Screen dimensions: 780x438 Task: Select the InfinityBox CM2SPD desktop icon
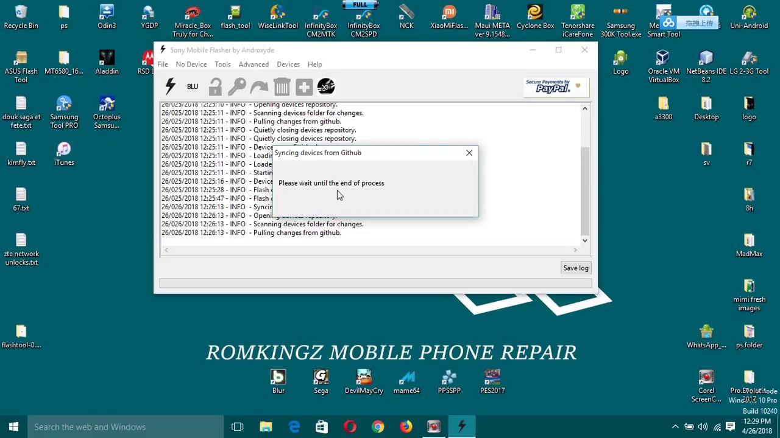coord(364,21)
